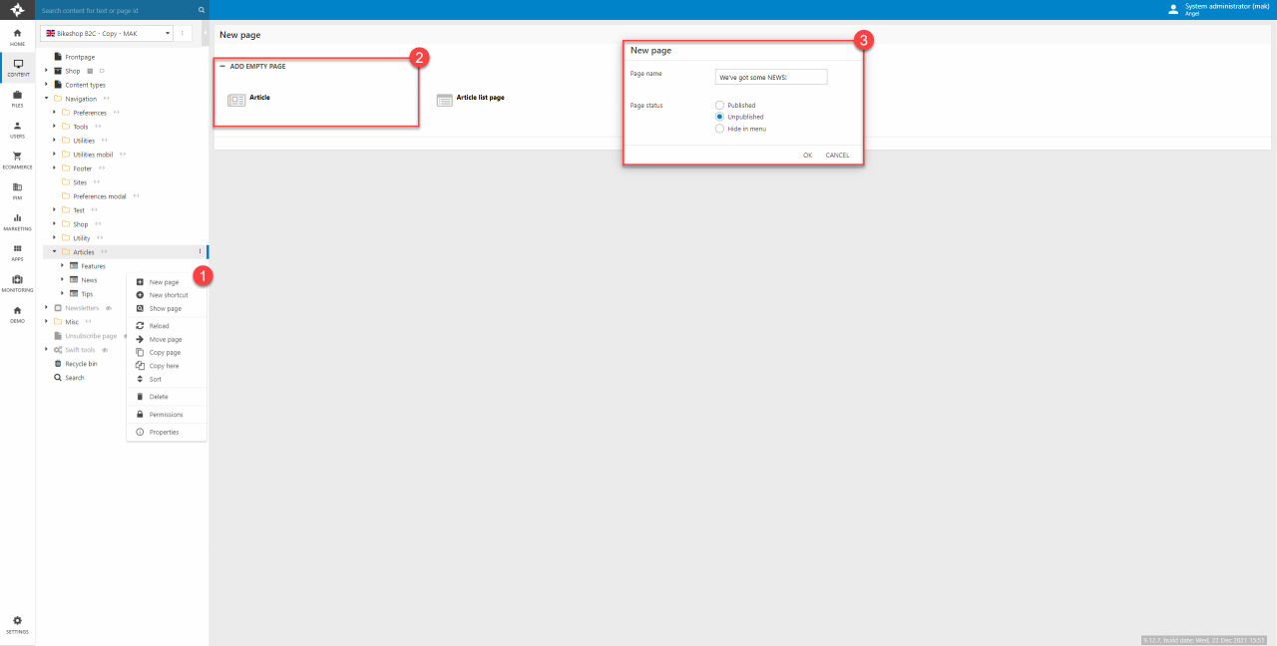Open Marketing from the left sidebar
This screenshot has height=646, width=1277.
coord(17,221)
